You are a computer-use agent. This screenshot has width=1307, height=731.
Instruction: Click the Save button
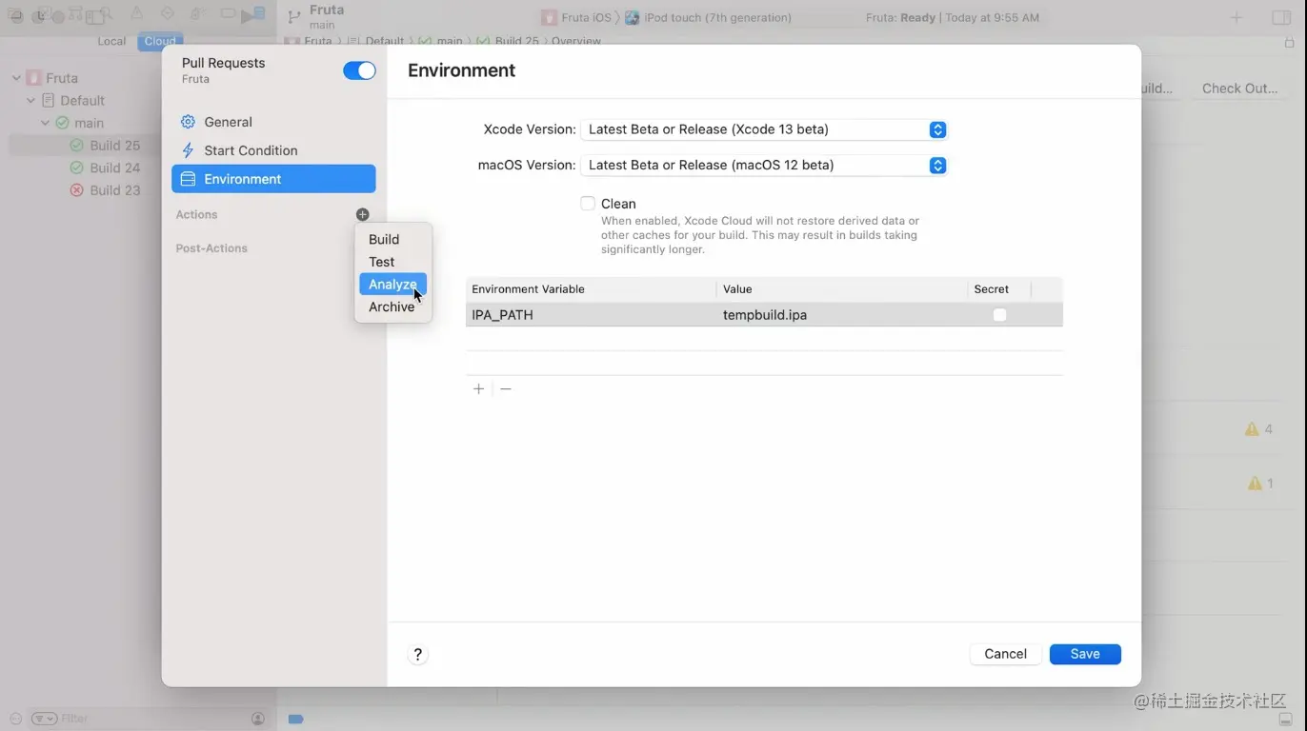[1085, 654]
